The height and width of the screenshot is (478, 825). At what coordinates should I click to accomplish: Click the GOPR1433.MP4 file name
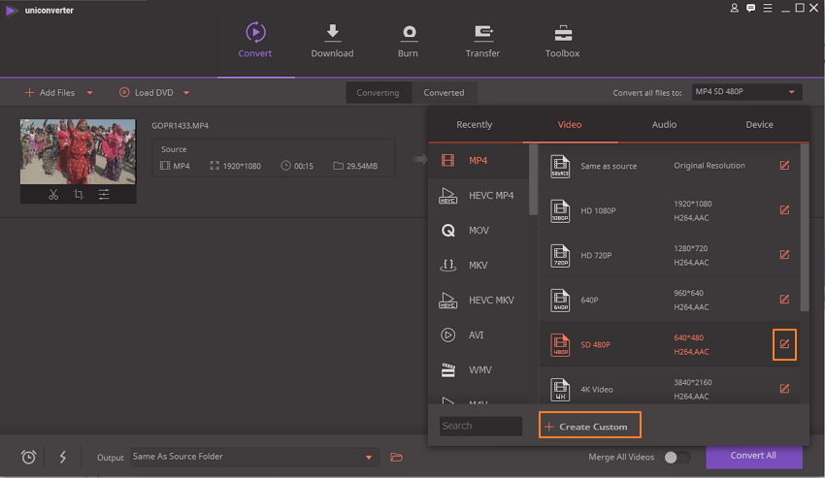point(180,126)
